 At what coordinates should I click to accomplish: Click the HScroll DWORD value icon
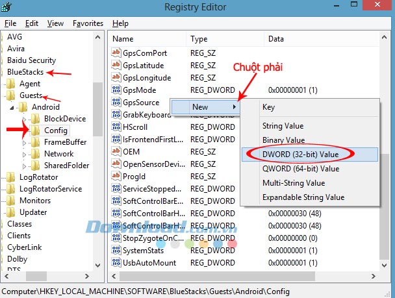coord(116,127)
